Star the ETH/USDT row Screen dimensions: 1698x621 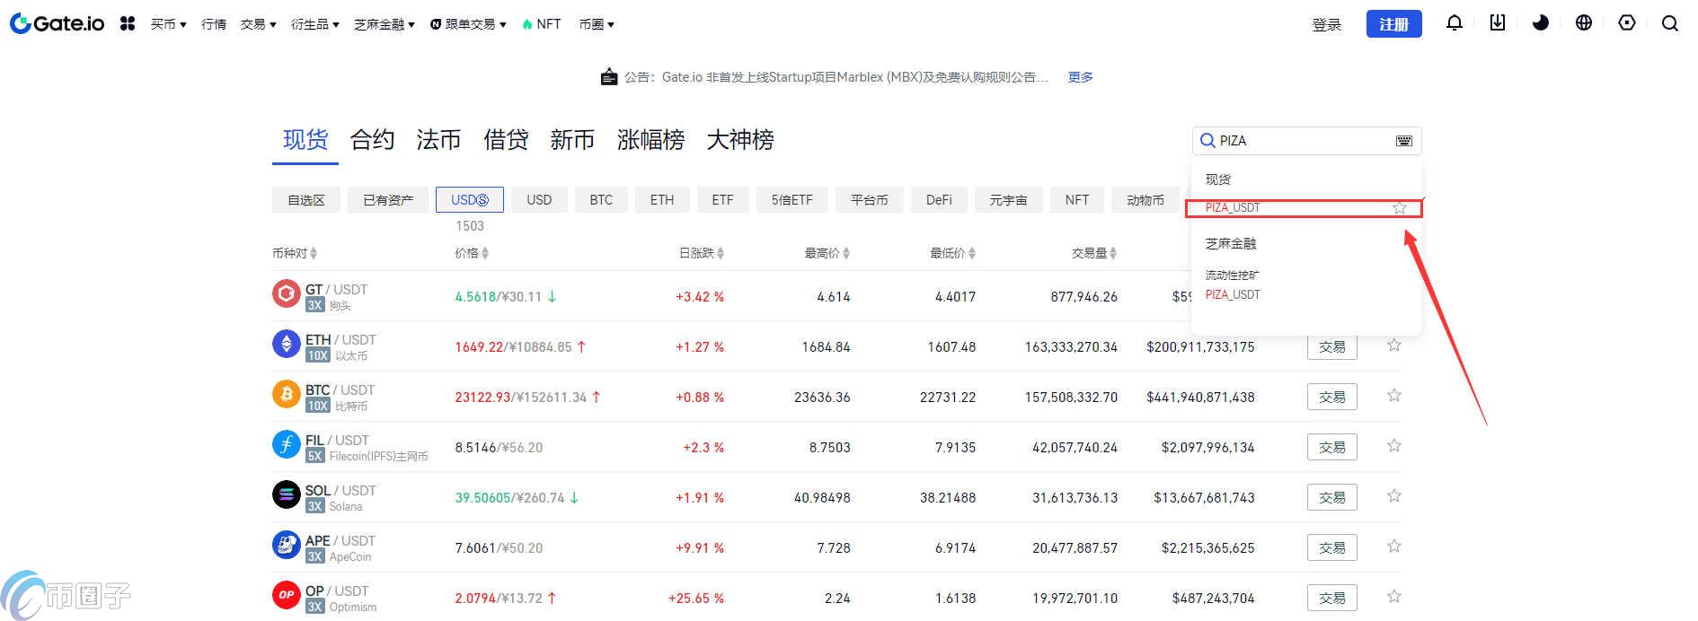tap(1393, 345)
